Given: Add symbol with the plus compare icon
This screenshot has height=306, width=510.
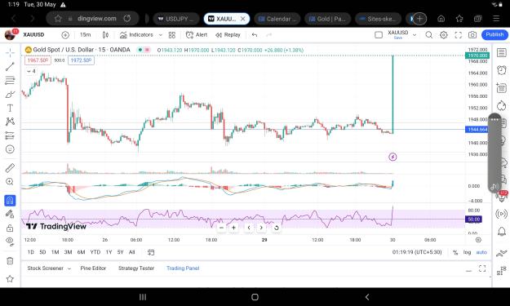Looking at the screenshot, I should 65,35.
